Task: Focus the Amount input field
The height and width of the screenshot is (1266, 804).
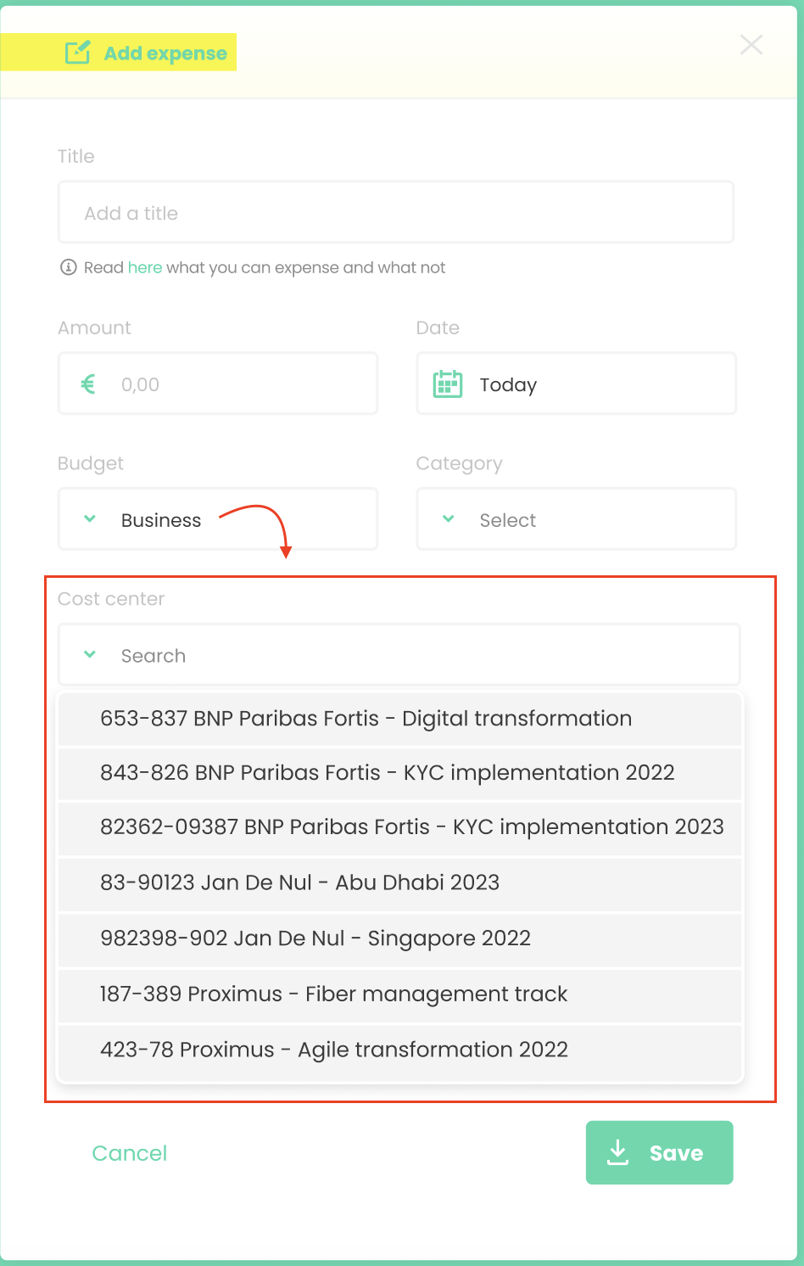Action: [218, 384]
